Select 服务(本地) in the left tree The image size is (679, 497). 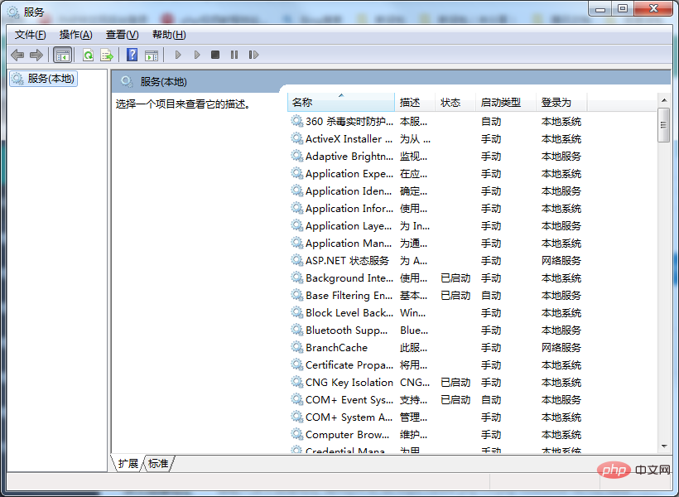[43, 79]
